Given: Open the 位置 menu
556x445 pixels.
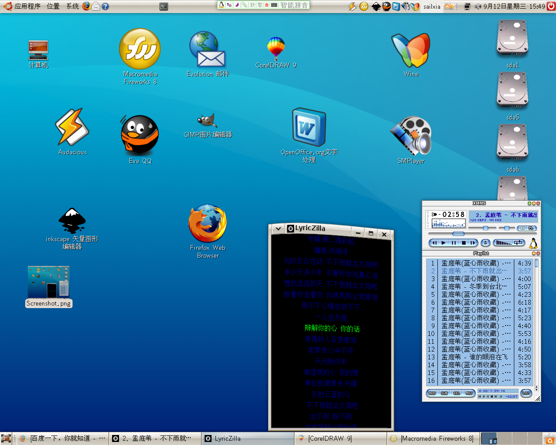Looking at the screenshot, I should 53,6.
